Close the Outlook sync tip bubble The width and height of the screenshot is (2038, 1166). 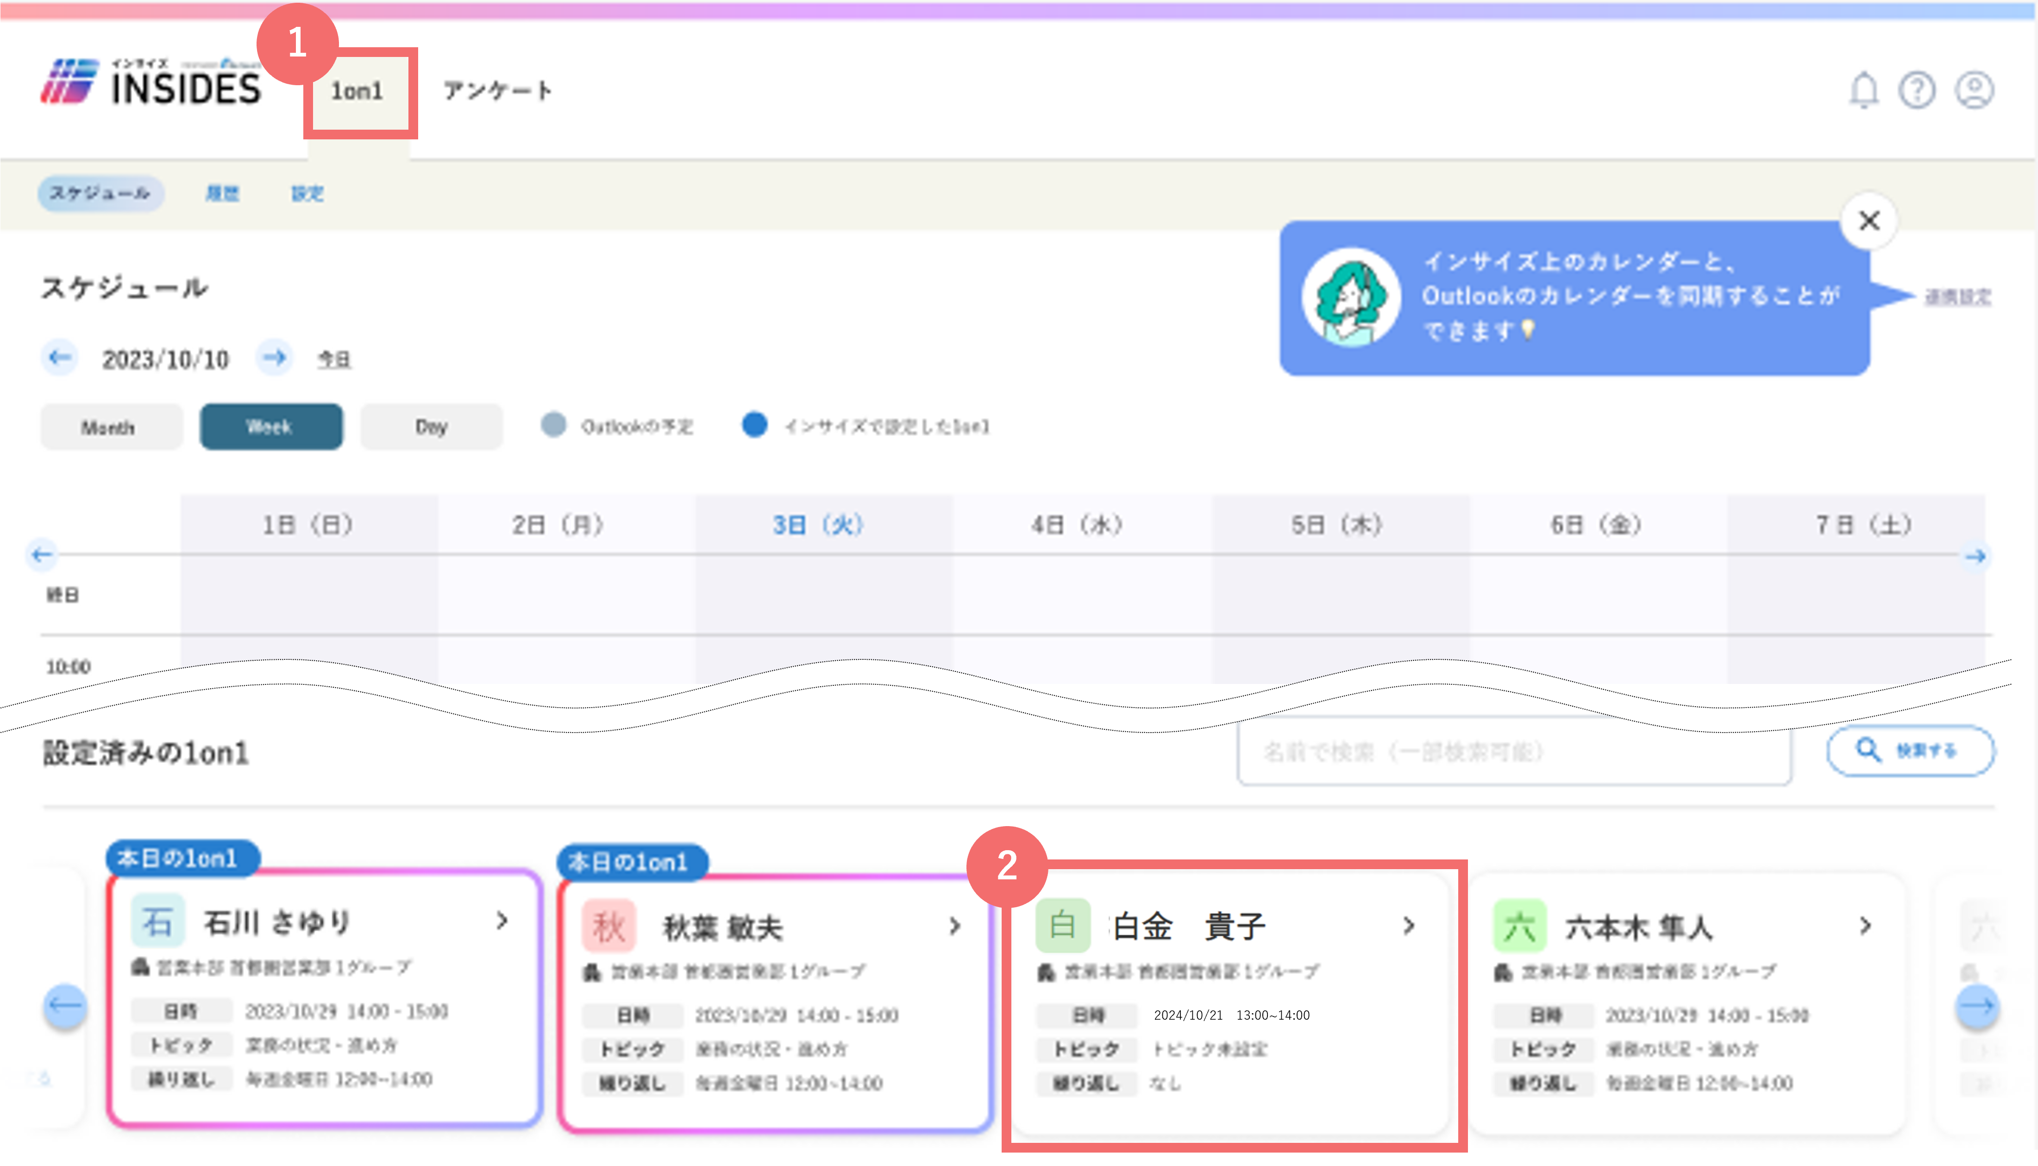coord(1869,220)
